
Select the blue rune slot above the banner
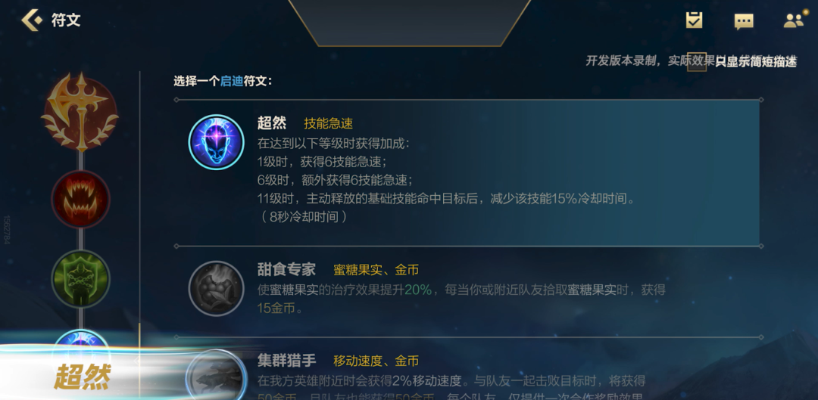point(81,340)
